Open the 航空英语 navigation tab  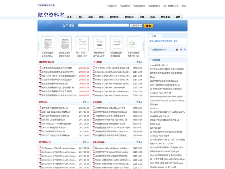[x=165, y=17]
